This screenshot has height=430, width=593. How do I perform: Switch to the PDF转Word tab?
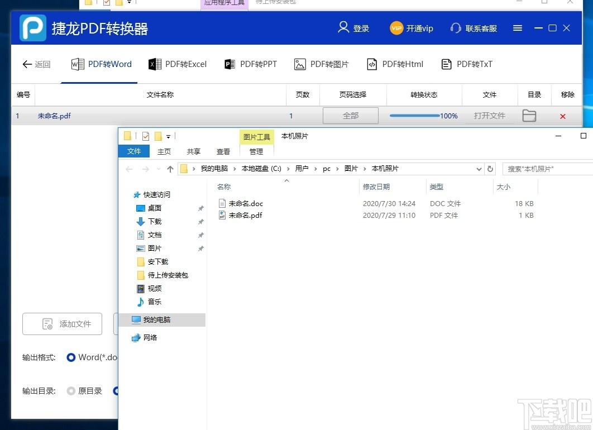(102, 64)
